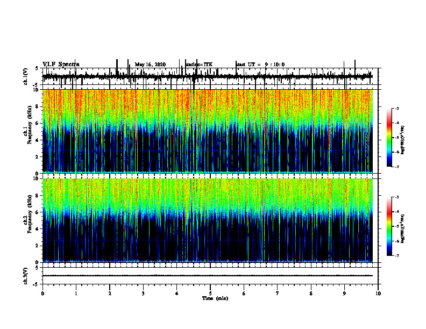The width and height of the screenshot is (426, 329).
Task: Click the "4" kHz tick of ch.1 panel
Action: (38, 140)
